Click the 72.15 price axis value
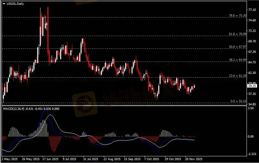The image size is (259, 163). pyautogui.click(x=252, y=31)
